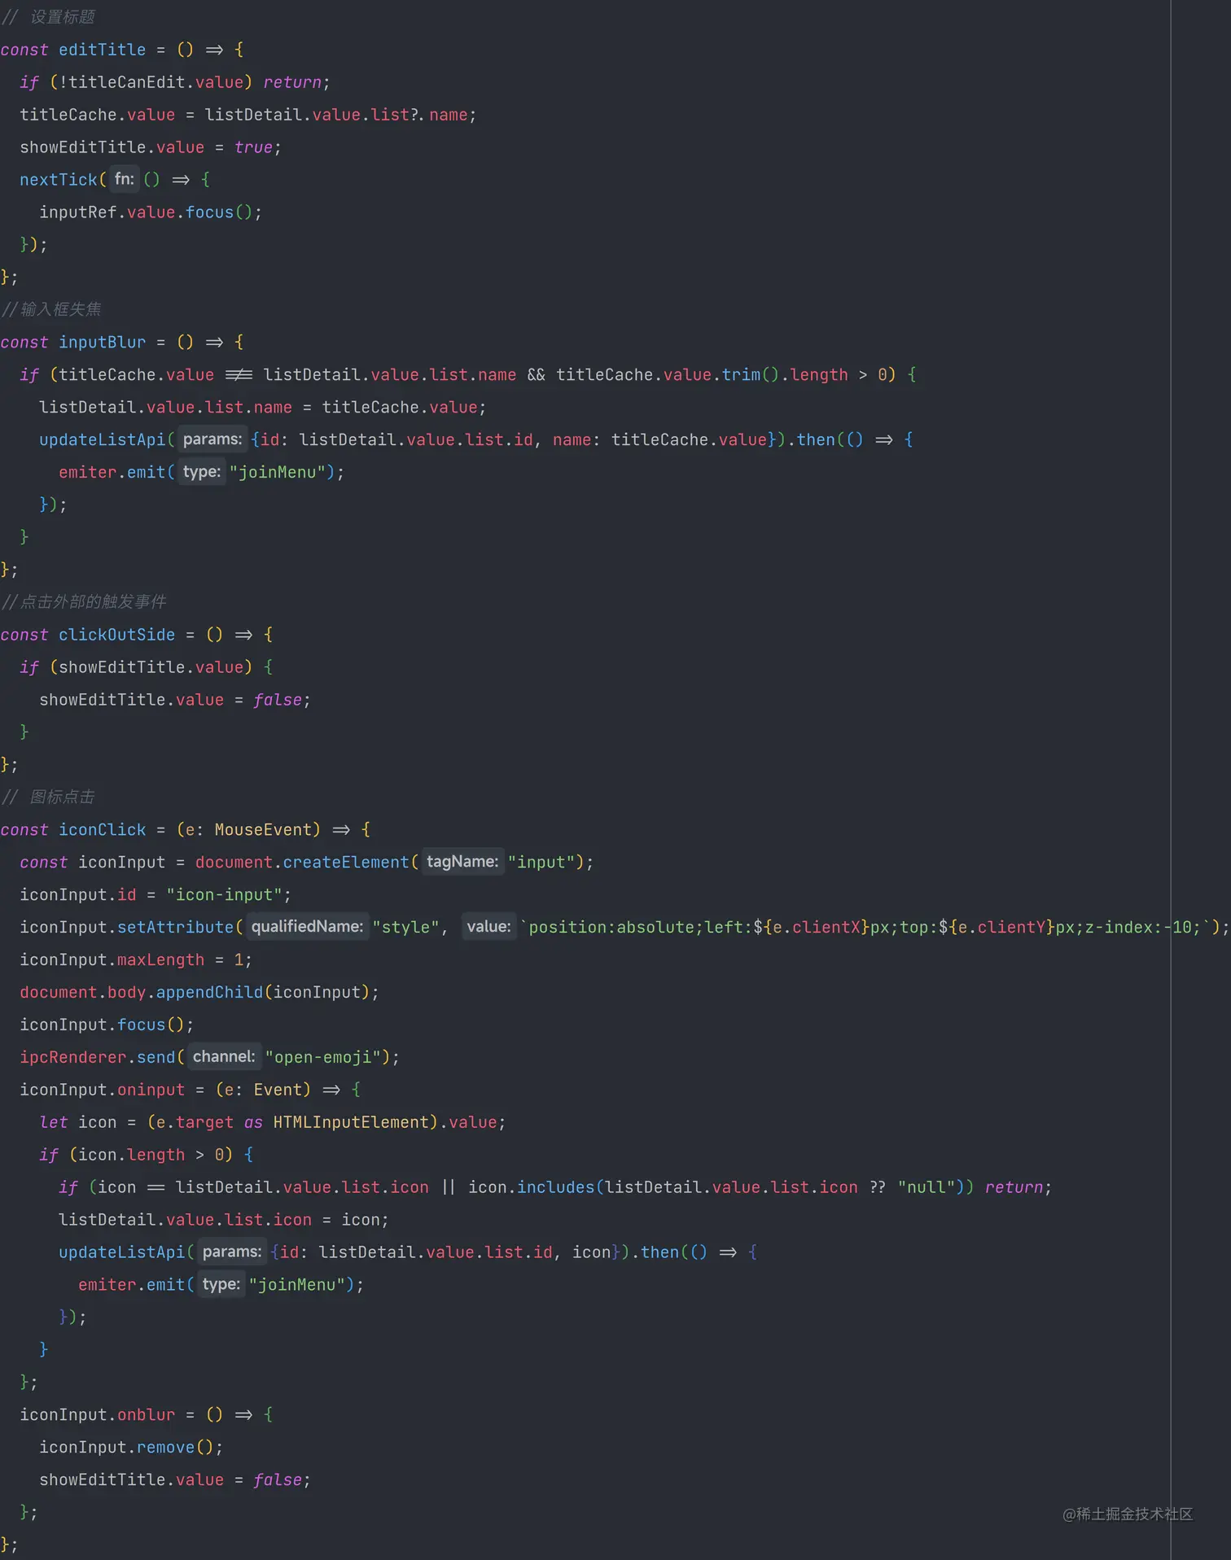This screenshot has width=1231, height=1560.
Task: Click the "value:" inlay hint
Action: click(x=488, y=927)
